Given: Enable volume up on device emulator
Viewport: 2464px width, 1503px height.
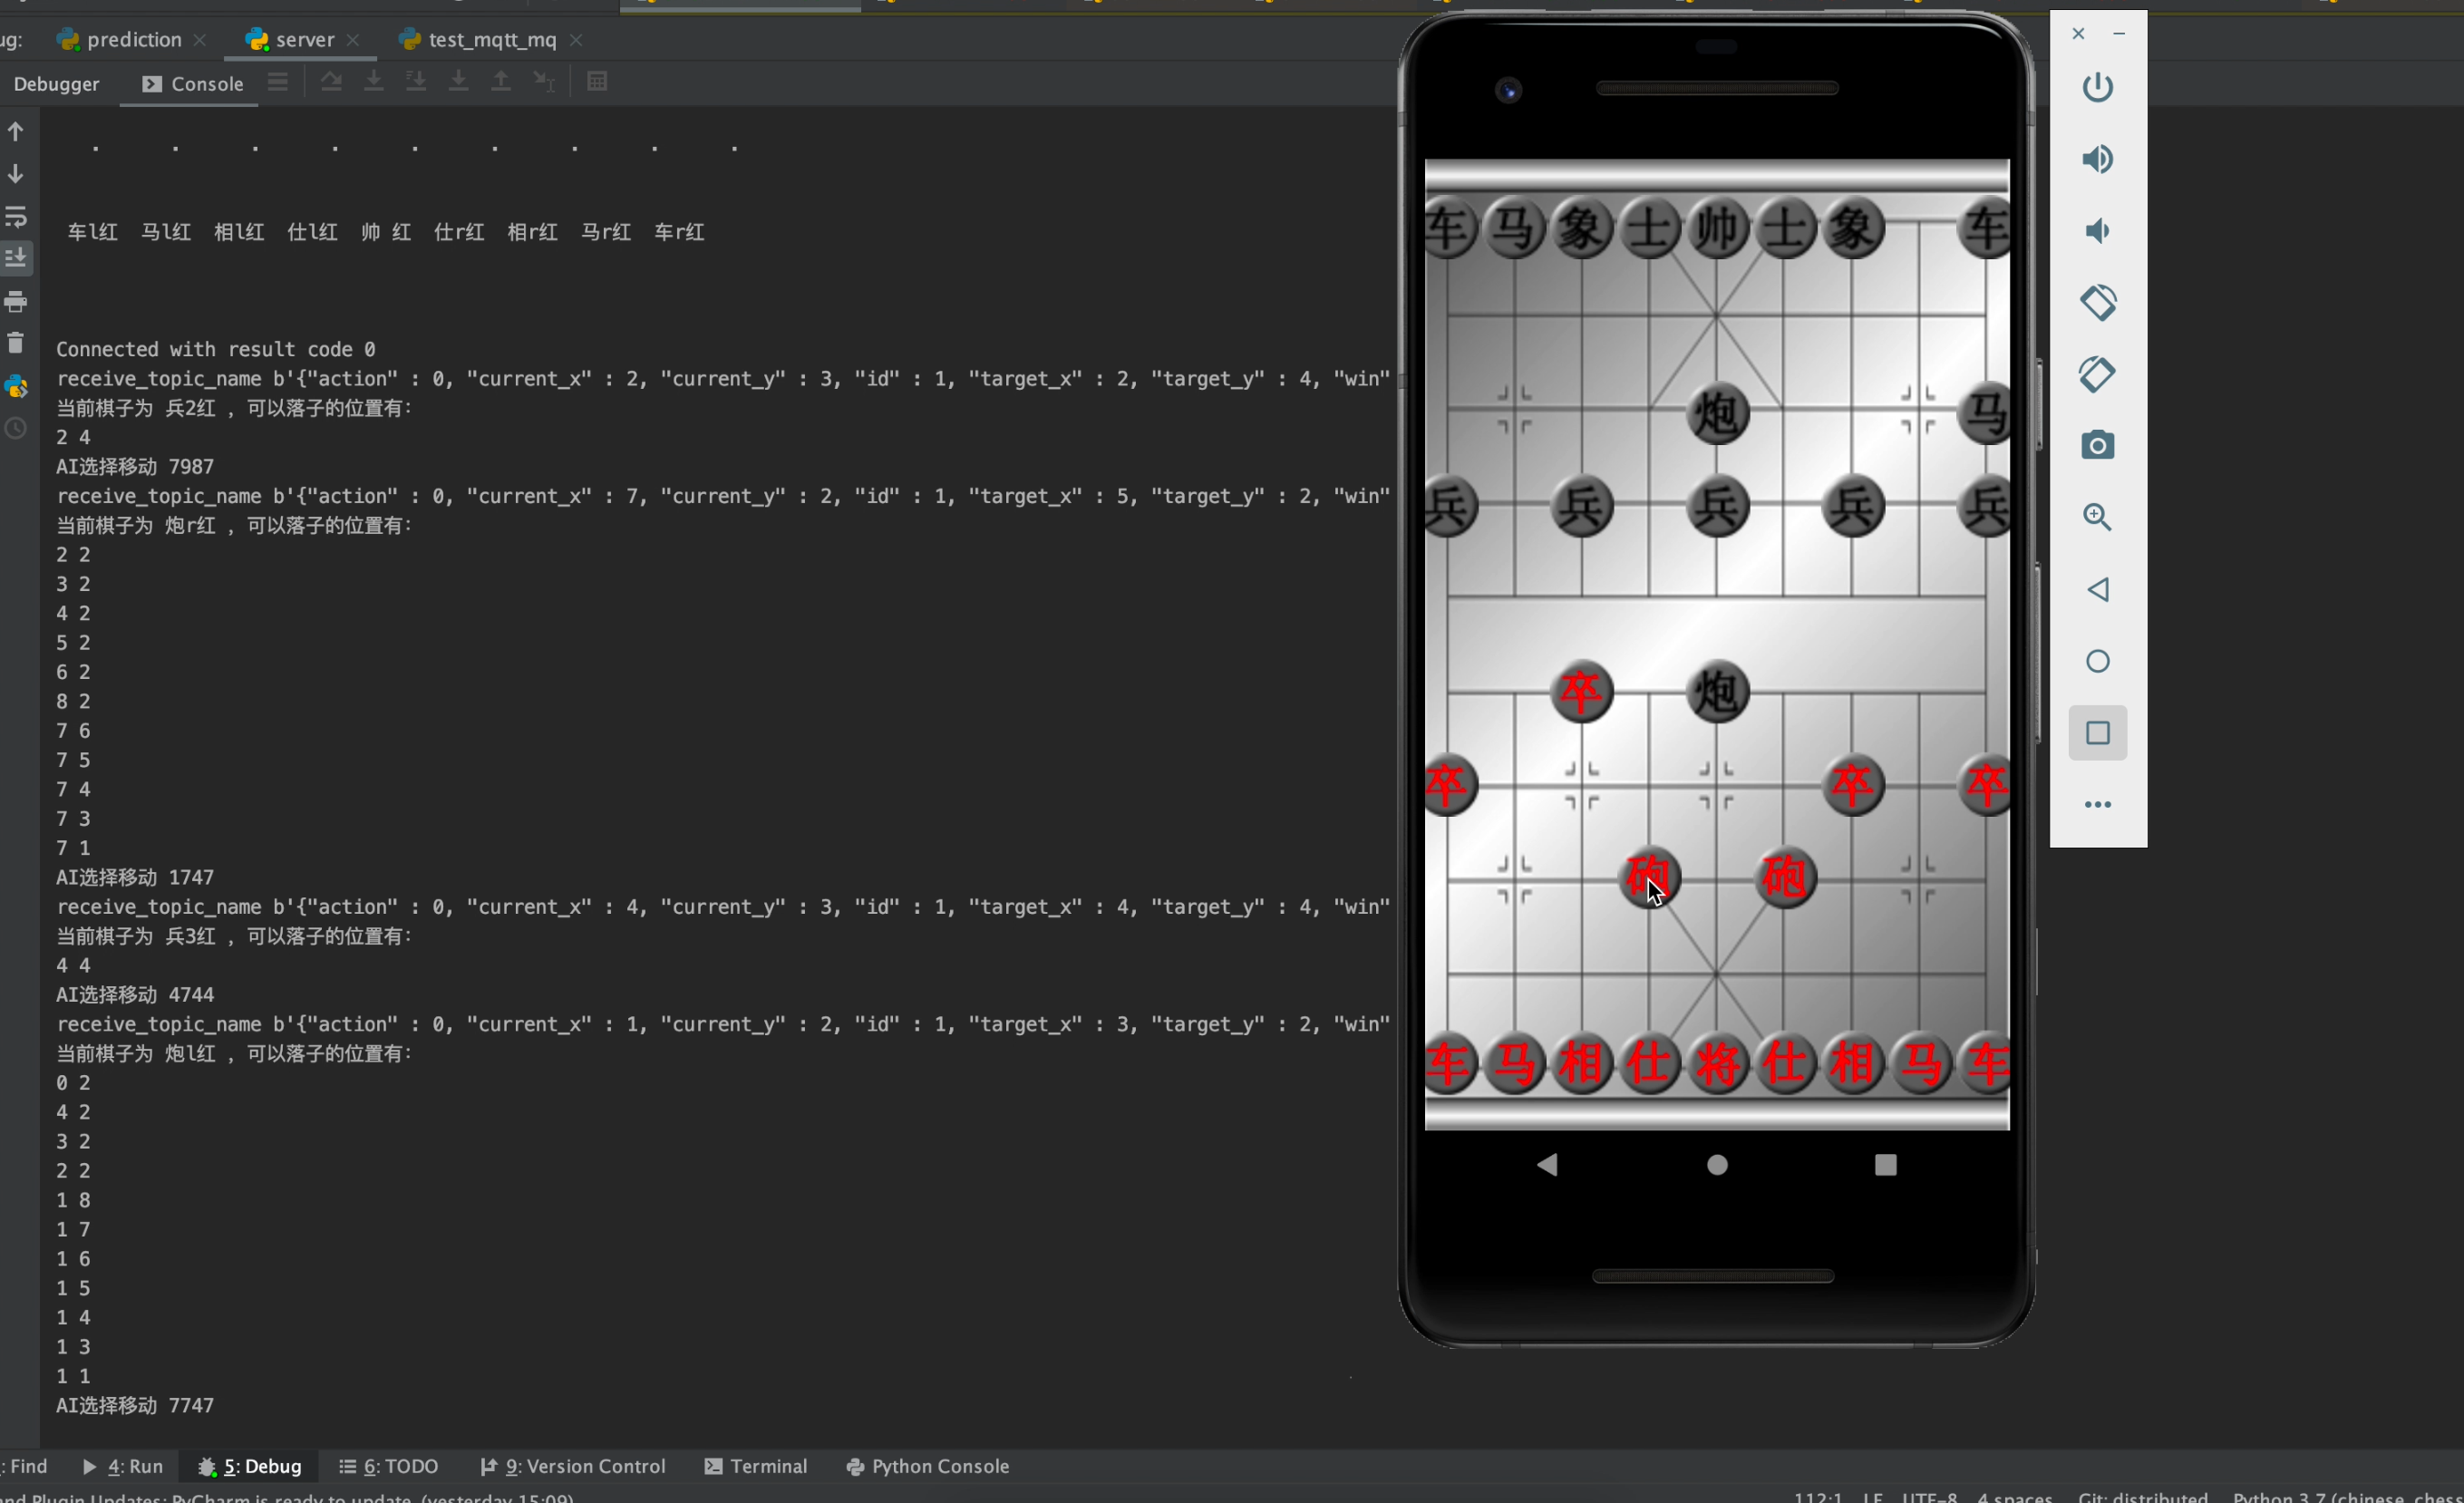Looking at the screenshot, I should coord(2098,159).
